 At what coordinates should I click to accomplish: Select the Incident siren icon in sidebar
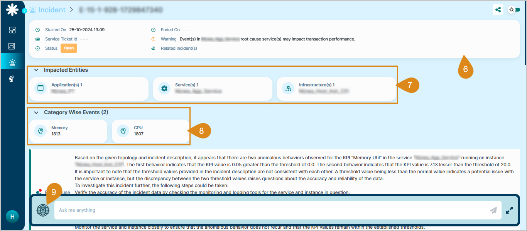point(12,62)
